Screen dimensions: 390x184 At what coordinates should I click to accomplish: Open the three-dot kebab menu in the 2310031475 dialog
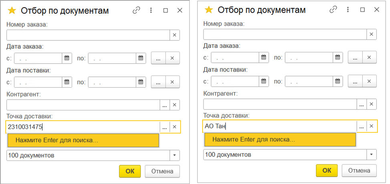point(151,11)
